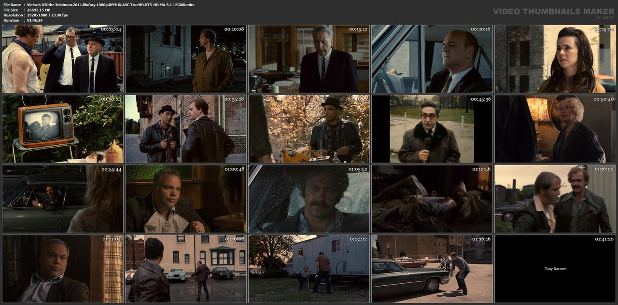The image size is (618, 305).
Task: Select the trailer scene thumbnail at 01:31:12
Action: [309, 269]
